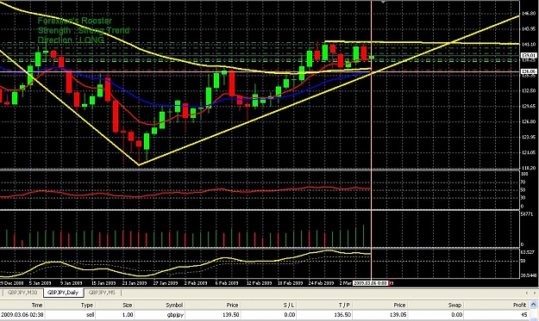Click the crosshair date label 2009.03.06 0:00
The image size is (539, 321).
(x=371, y=283)
